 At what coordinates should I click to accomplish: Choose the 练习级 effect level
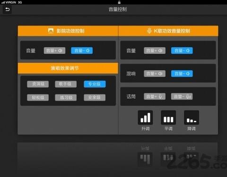[66, 98]
